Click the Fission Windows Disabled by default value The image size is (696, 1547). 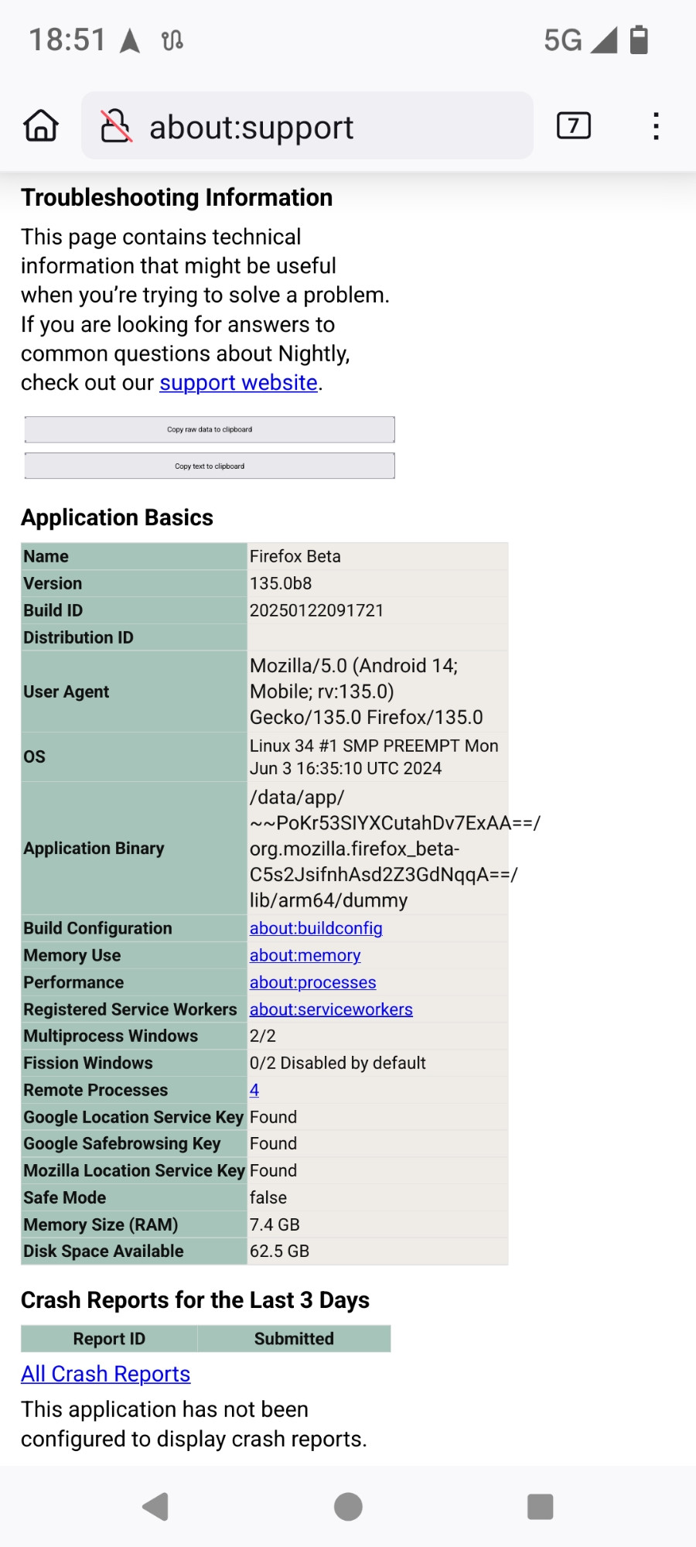[x=337, y=1063]
